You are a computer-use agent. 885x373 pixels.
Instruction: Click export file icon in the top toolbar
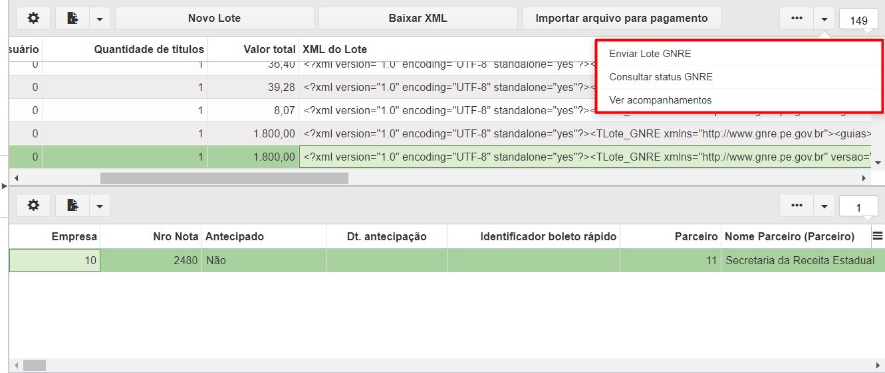[x=72, y=18]
